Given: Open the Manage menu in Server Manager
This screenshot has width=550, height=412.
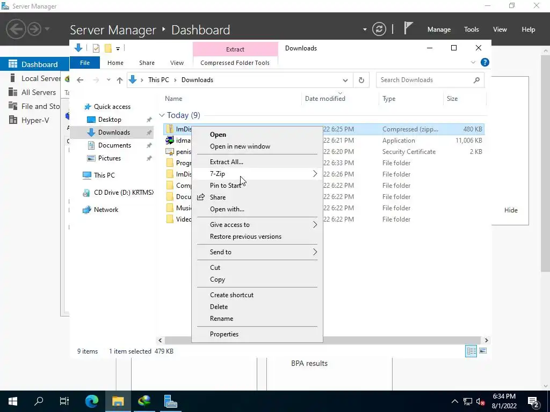Looking at the screenshot, I should [439, 30].
